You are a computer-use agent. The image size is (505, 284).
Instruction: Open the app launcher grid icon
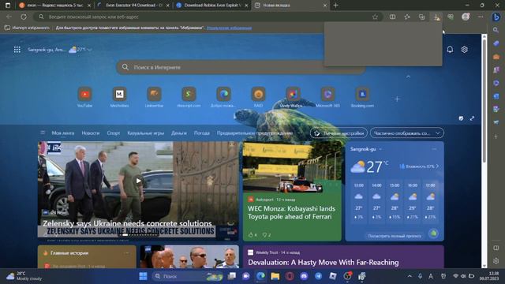tap(17, 50)
